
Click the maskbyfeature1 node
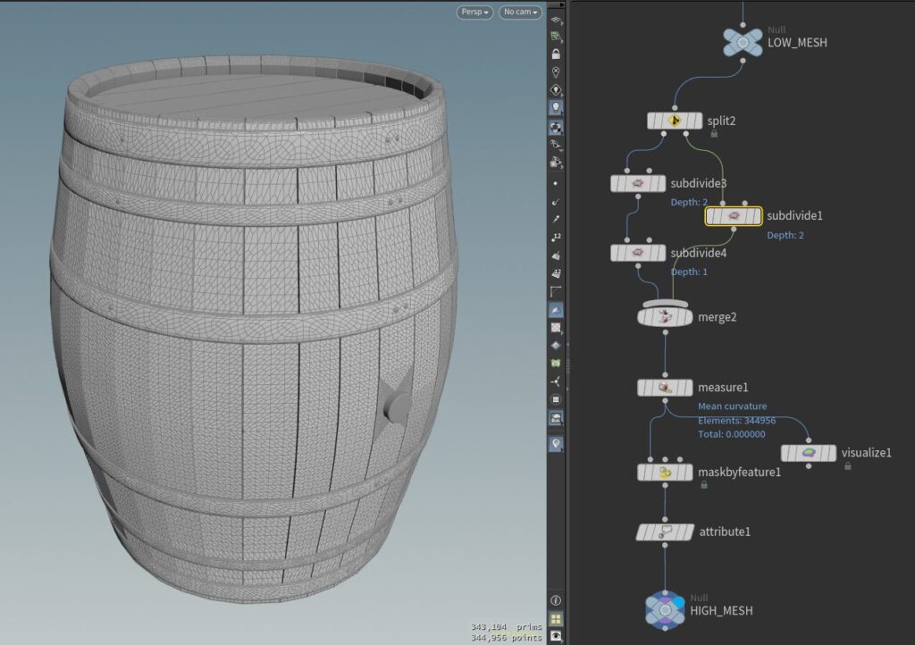[x=666, y=472]
